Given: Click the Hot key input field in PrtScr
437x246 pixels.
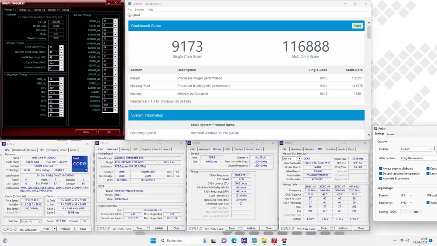Looking at the screenshot, I should 435,149.
